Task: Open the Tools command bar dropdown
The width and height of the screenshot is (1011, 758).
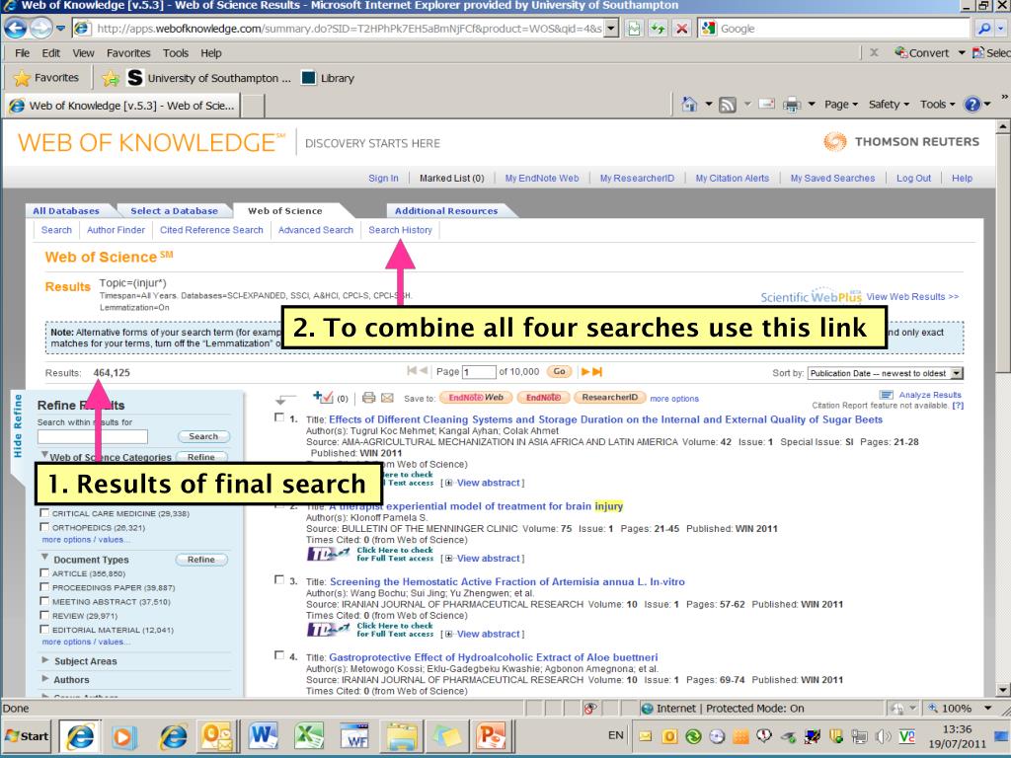Action: pos(938,105)
